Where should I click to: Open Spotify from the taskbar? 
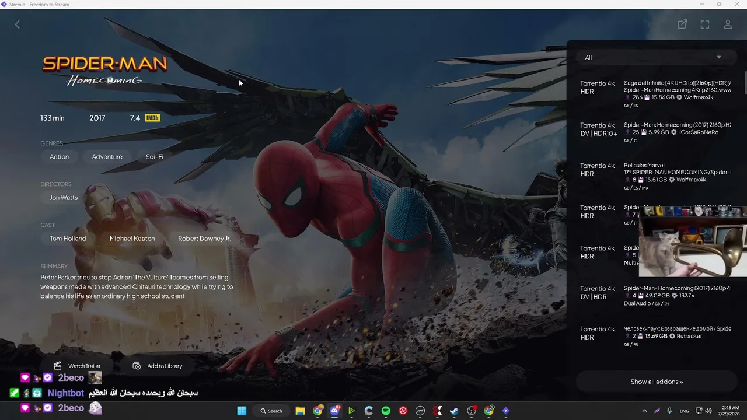point(386,411)
